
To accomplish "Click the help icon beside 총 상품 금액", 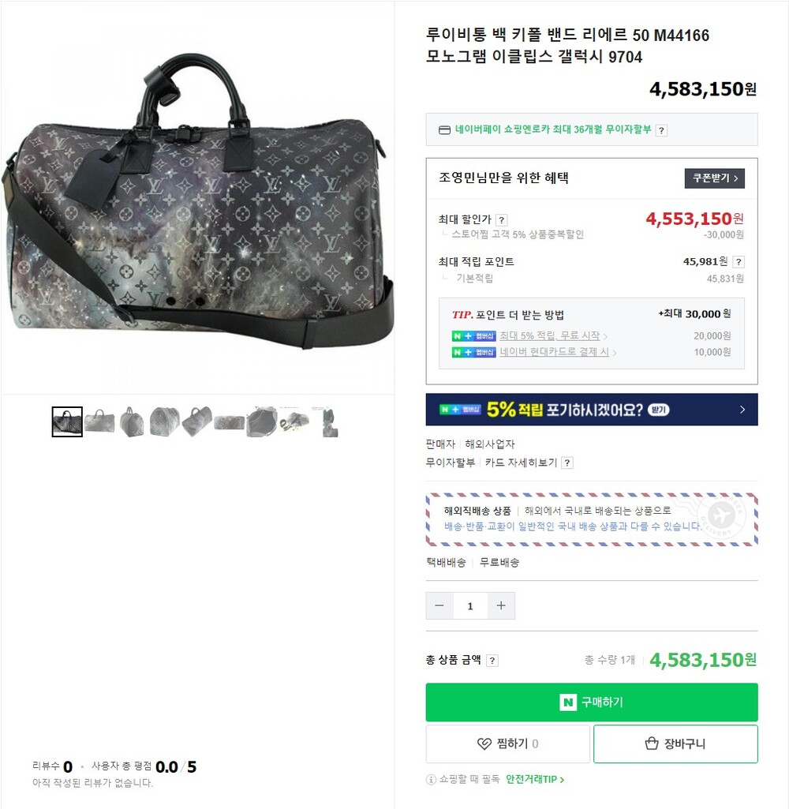I will click(x=492, y=661).
